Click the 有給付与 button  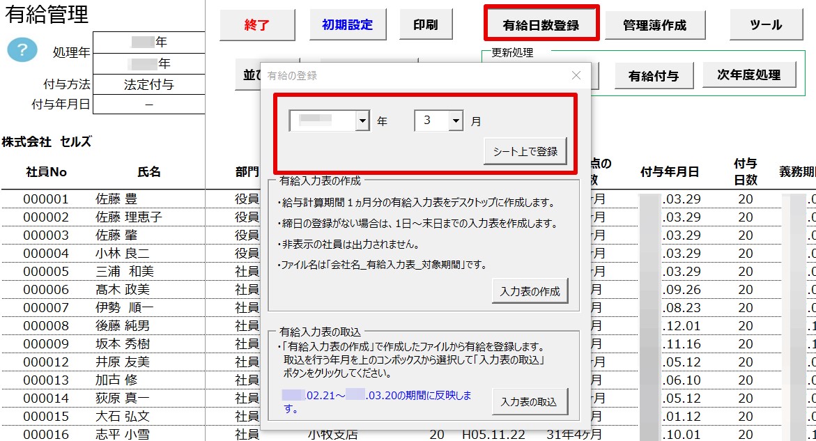click(654, 75)
